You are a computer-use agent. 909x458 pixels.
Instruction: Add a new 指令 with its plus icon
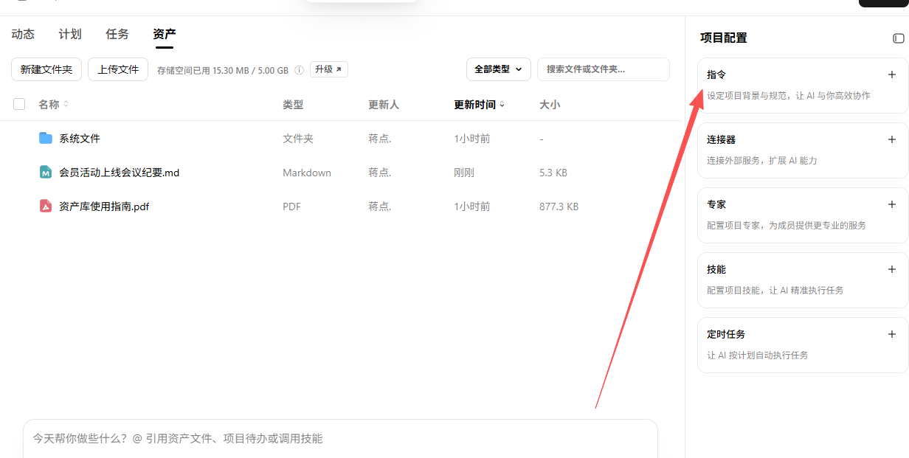892,74
